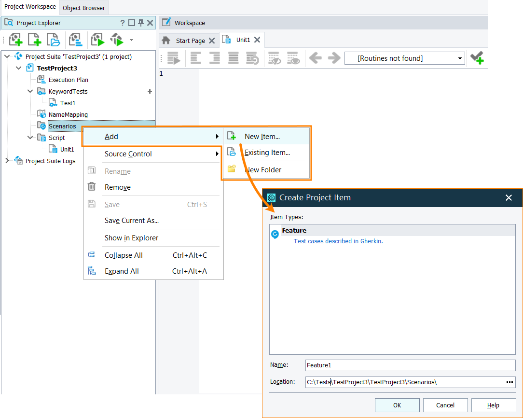Run the project suite via its toolbar icon
Viewport: 523px width, 418px height.
[117, 40]
